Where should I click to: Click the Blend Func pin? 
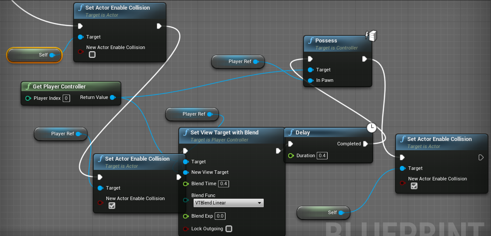(186, 200)
